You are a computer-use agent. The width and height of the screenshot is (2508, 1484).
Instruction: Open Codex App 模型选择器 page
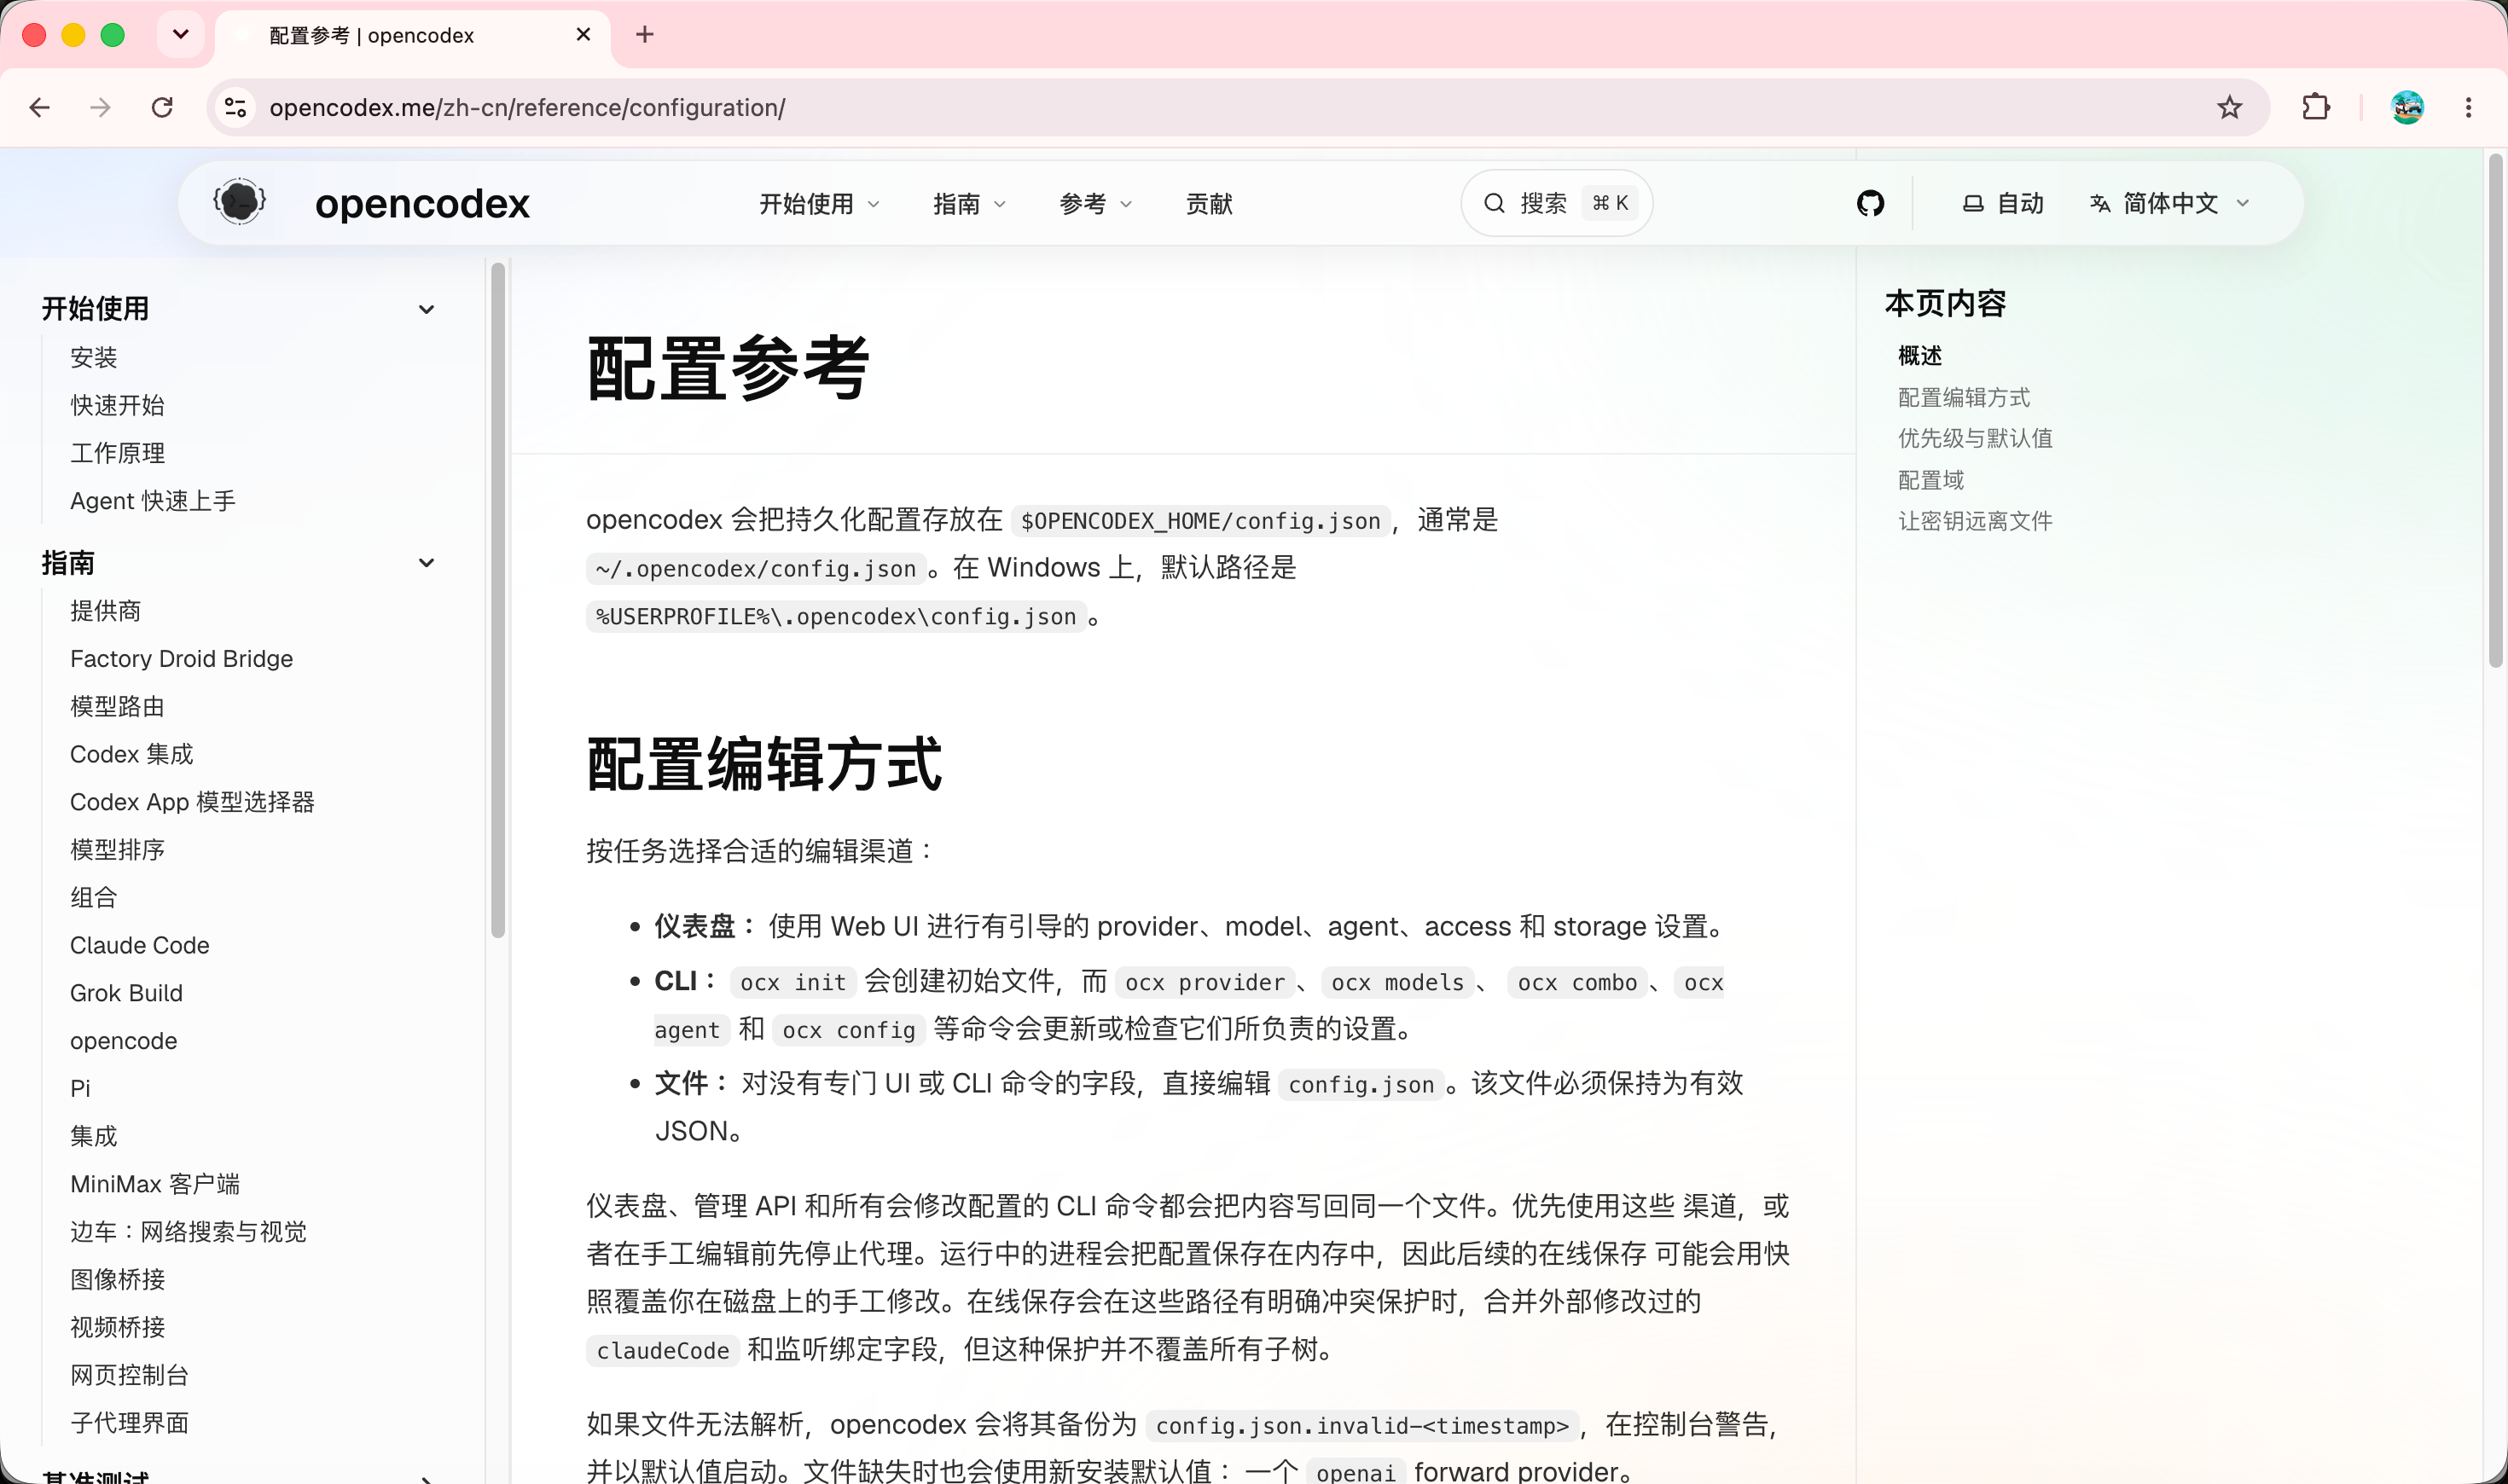click(x=192, y=802)
